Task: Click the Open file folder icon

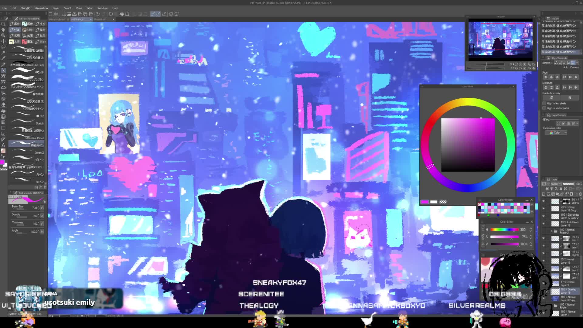Action: pyautogui.click(x=69, y=14)
